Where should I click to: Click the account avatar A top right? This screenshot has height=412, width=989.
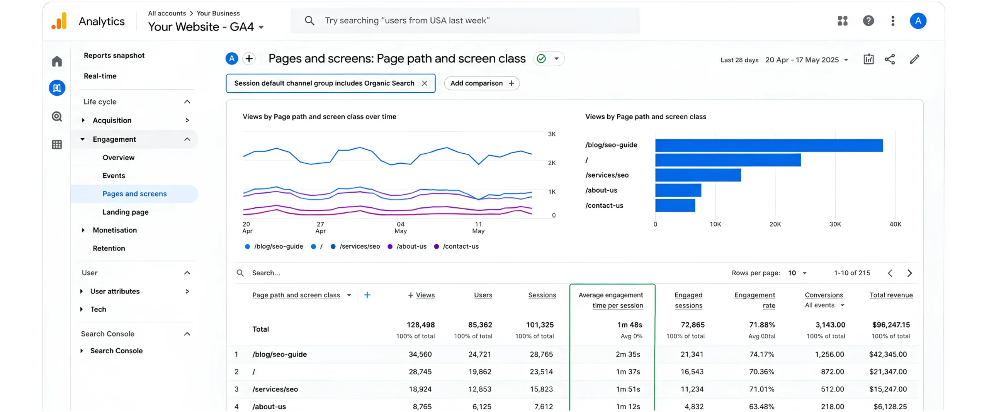tap(918, 20)
